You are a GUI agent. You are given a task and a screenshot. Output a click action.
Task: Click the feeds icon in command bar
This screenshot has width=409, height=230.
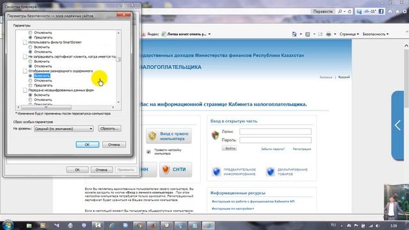[308, 34]
